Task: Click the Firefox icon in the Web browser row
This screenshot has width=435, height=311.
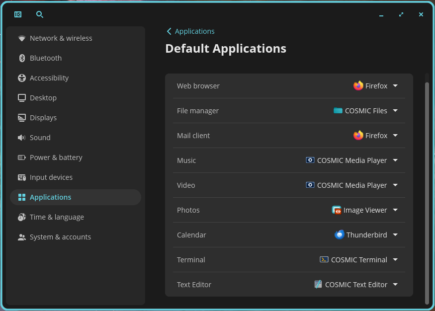Action: tap(358, 85)
